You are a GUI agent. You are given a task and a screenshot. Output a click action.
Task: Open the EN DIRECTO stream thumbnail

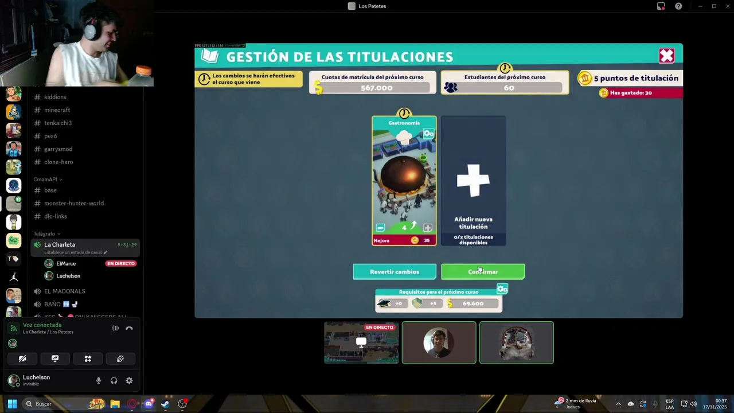pos(361,342)
